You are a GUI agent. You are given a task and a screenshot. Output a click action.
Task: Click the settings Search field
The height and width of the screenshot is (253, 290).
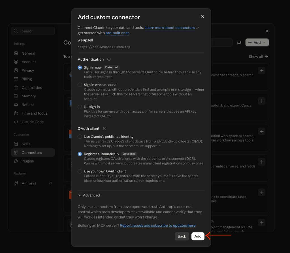pyautogui.click(x=33, y=31)
